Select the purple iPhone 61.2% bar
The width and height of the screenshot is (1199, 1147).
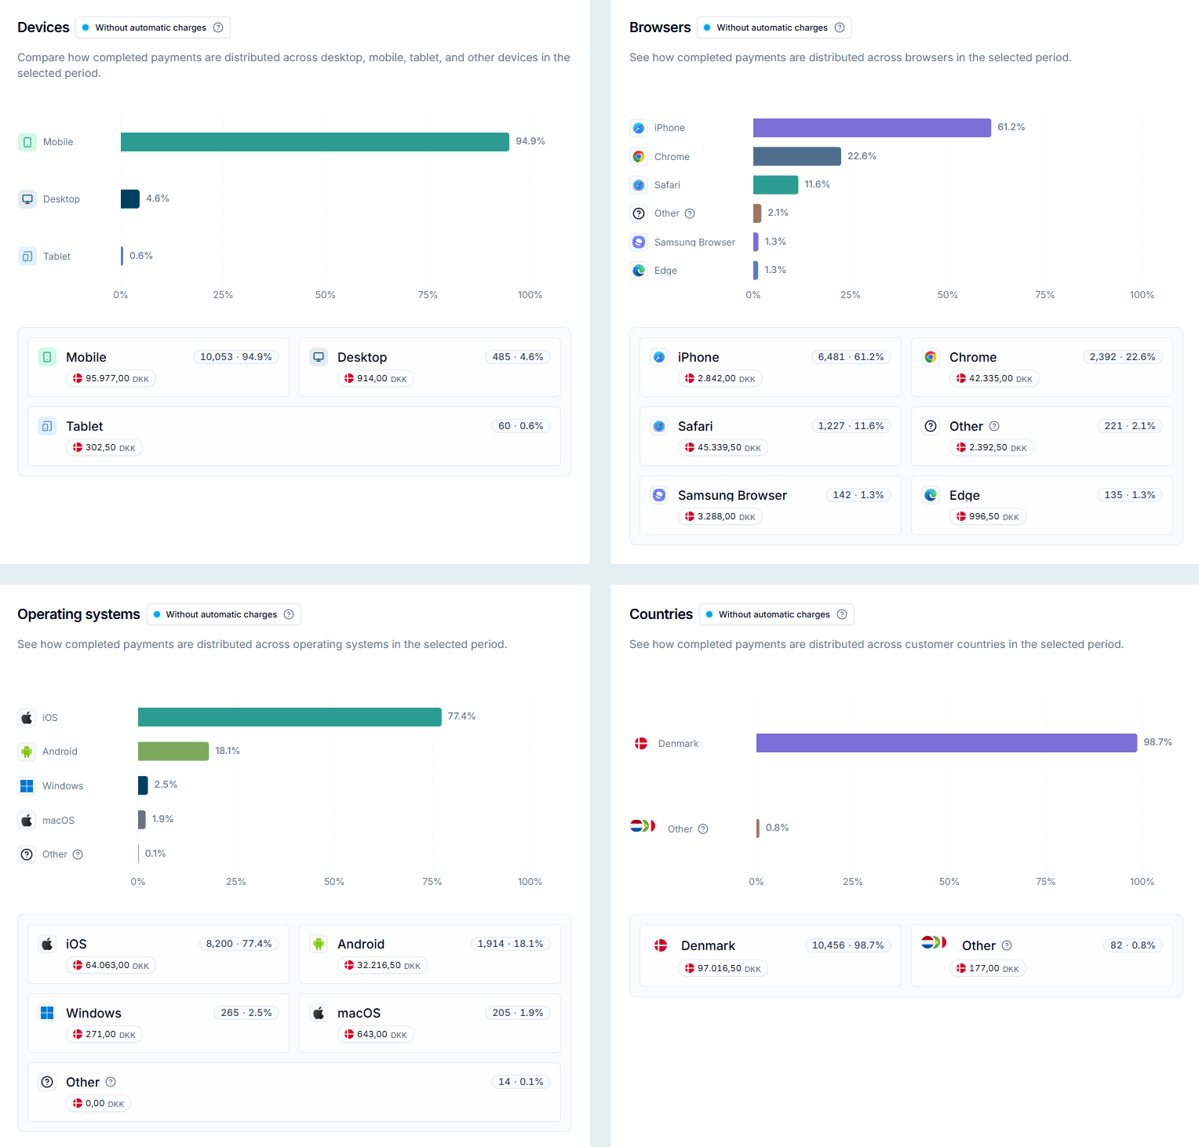click(x=872, y=128)
